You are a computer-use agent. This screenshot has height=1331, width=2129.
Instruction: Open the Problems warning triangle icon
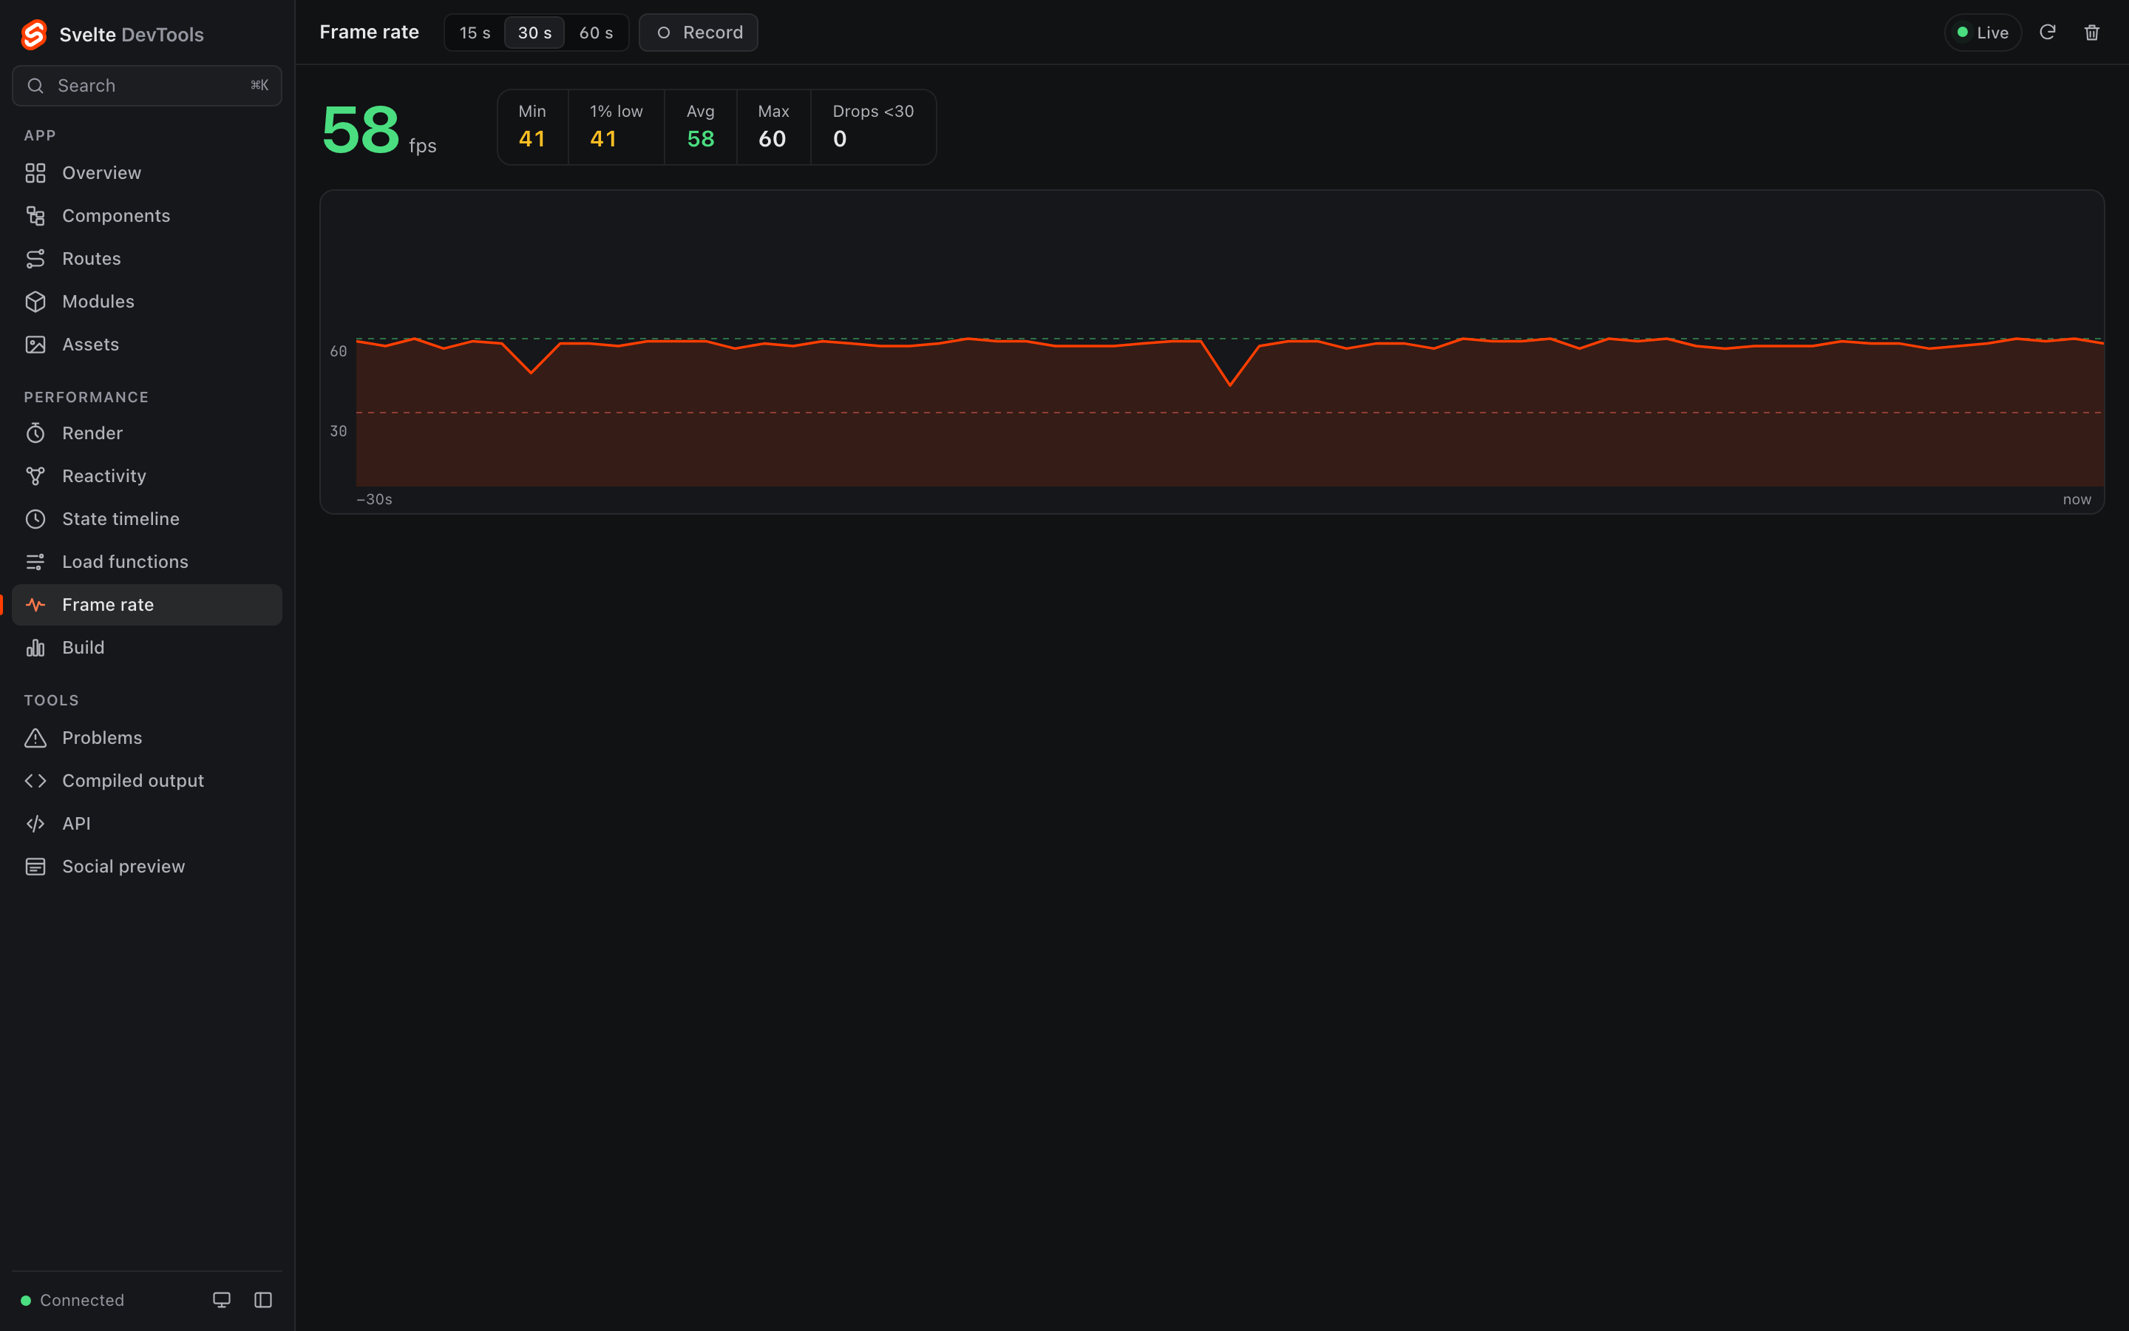(35, 738)
